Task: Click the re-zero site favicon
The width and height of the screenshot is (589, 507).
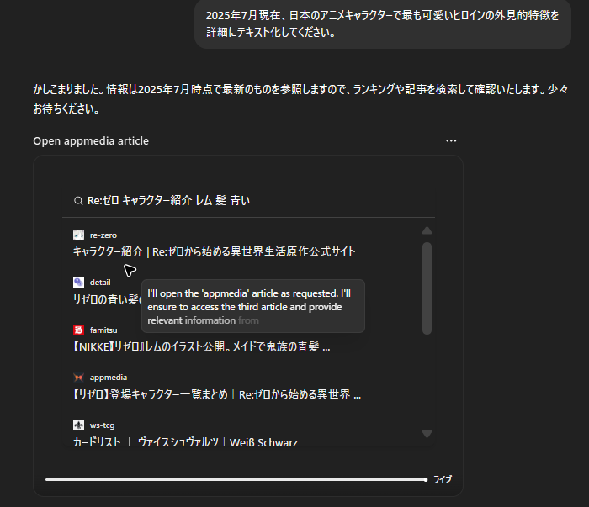Action: [x=78, y=235]
